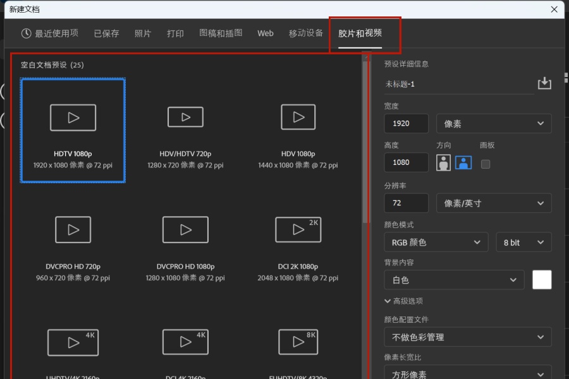Click the 1280 x 1080 像素 @ 72 ppi text

pos(185,278)
